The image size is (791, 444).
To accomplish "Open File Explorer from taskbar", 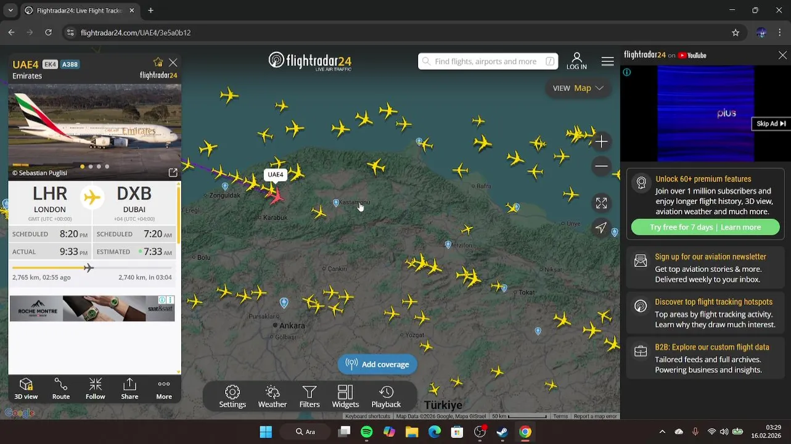I will pyautogui.click(x=412, y=432).
